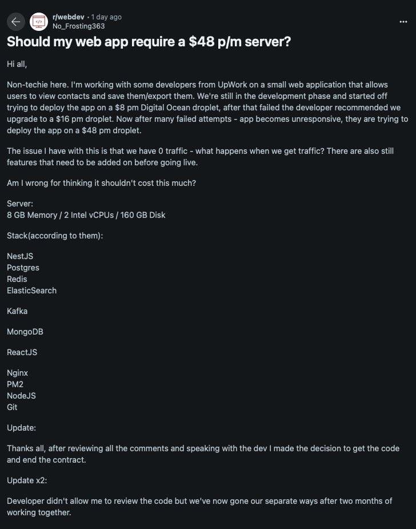Click the back arrow button
The width and height of the screenshot is (416, 529).
click(15, 22)
